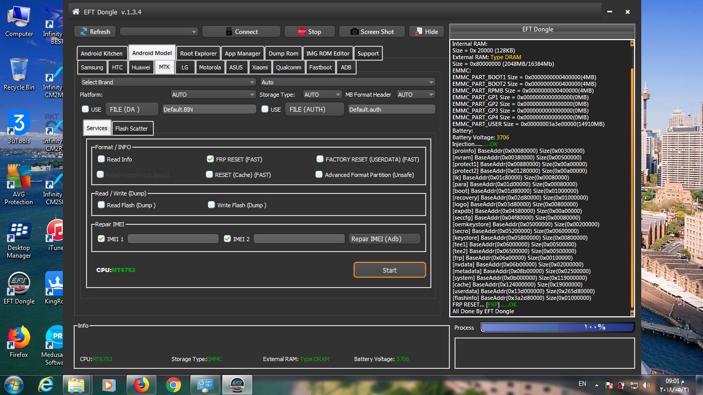Click the EFT Dongle taskbar icon

tap(238, 385)
